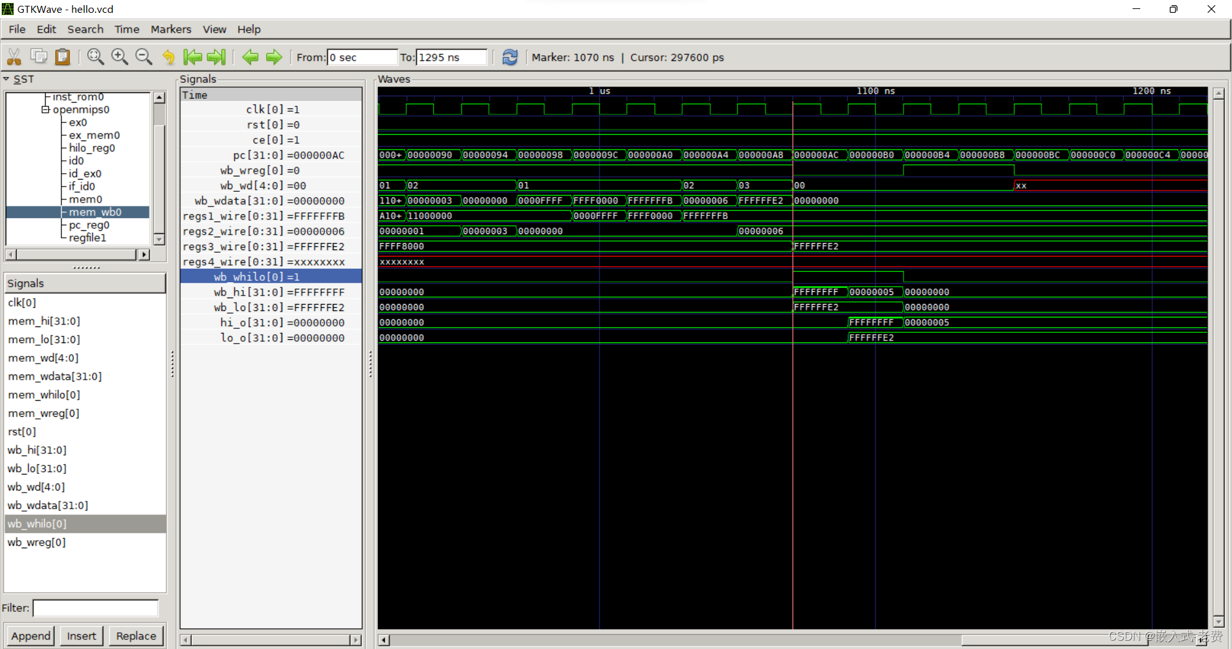Open the Edit menu
The height and width of the screenshot is (649, 1232).
[46, 29]
